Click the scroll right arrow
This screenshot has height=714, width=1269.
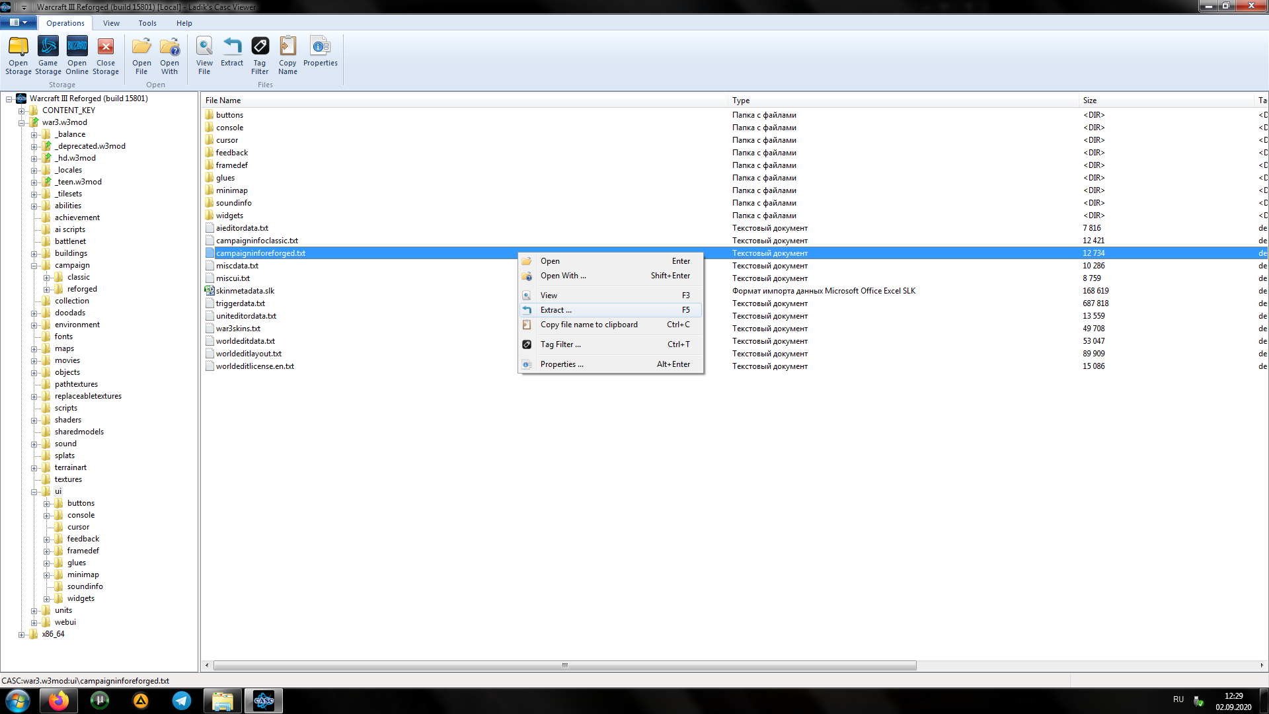point(1261,665)
